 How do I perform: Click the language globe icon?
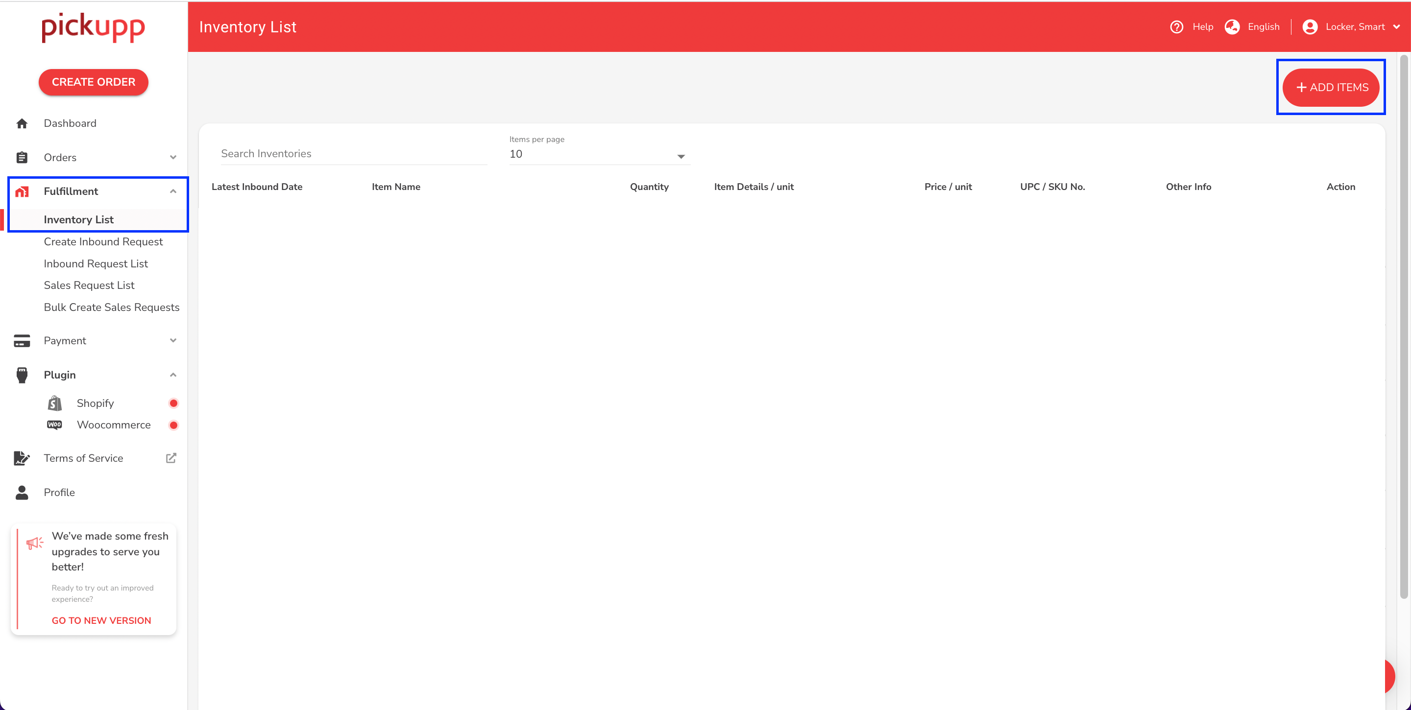[1233, 27]
